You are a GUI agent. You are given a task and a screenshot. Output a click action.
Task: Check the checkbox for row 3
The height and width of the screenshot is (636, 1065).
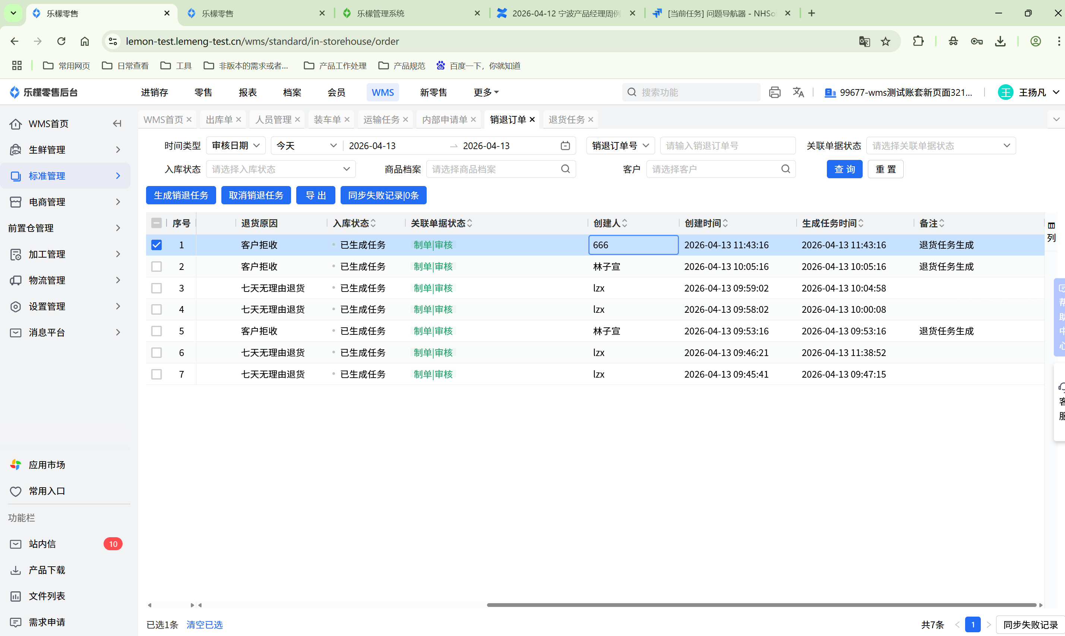tap(157, 288)
